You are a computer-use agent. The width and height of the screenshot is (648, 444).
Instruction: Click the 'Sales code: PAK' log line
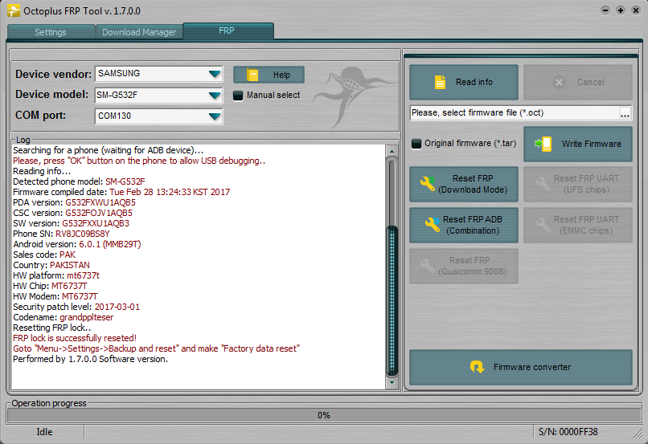click(x=44, y=255)
